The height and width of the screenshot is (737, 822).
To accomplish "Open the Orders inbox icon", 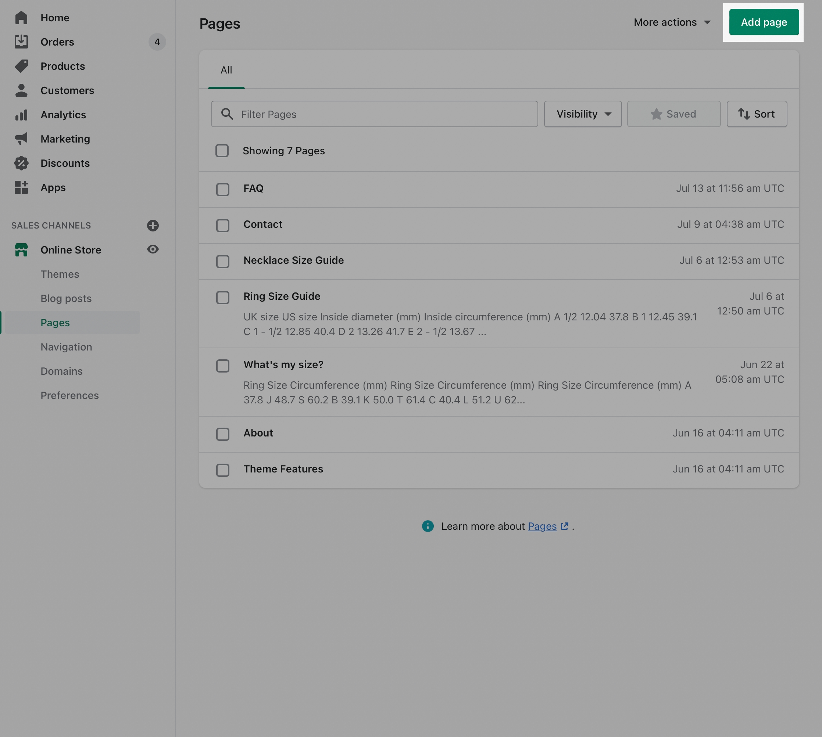I will 21,42.
